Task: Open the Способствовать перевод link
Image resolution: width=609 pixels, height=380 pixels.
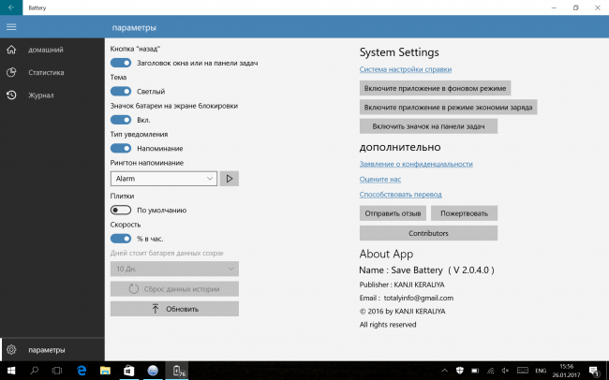Action: pyautogui.click(x=400, y=195)
